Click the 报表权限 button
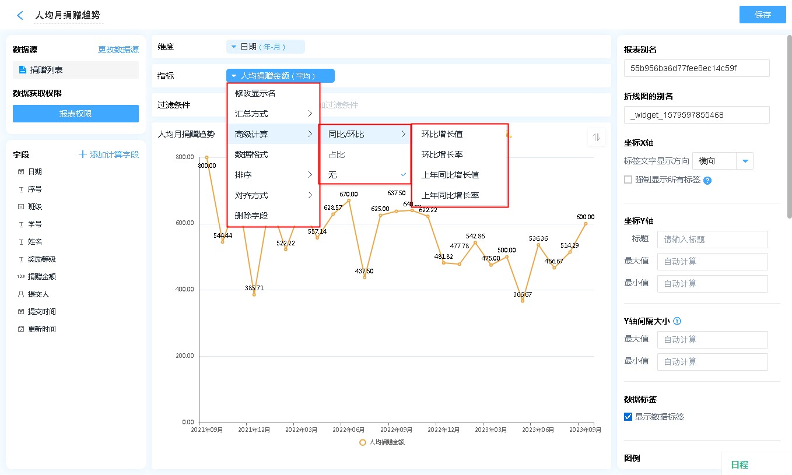Image resolution: width=792 pixels, height=475 pixels. pyautogui.click(x=76, y=114)
